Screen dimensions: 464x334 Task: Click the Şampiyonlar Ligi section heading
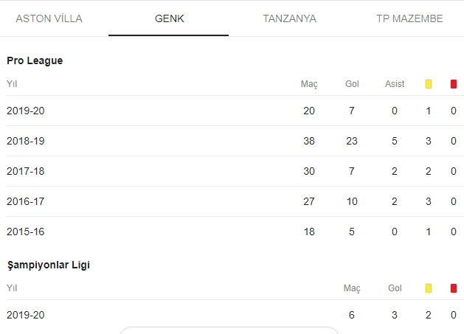[49, 265]
